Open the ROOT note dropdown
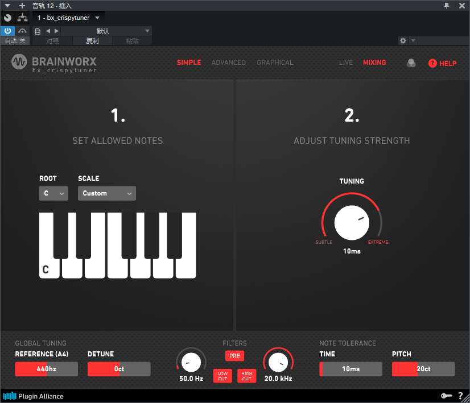Screen dimensions: 470x403 click(x=53, y=193)
